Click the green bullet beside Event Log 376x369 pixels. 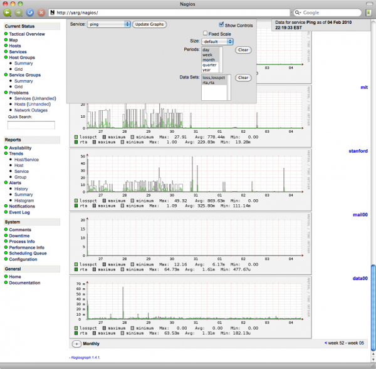pyautogui.click(x=6, y=212)
